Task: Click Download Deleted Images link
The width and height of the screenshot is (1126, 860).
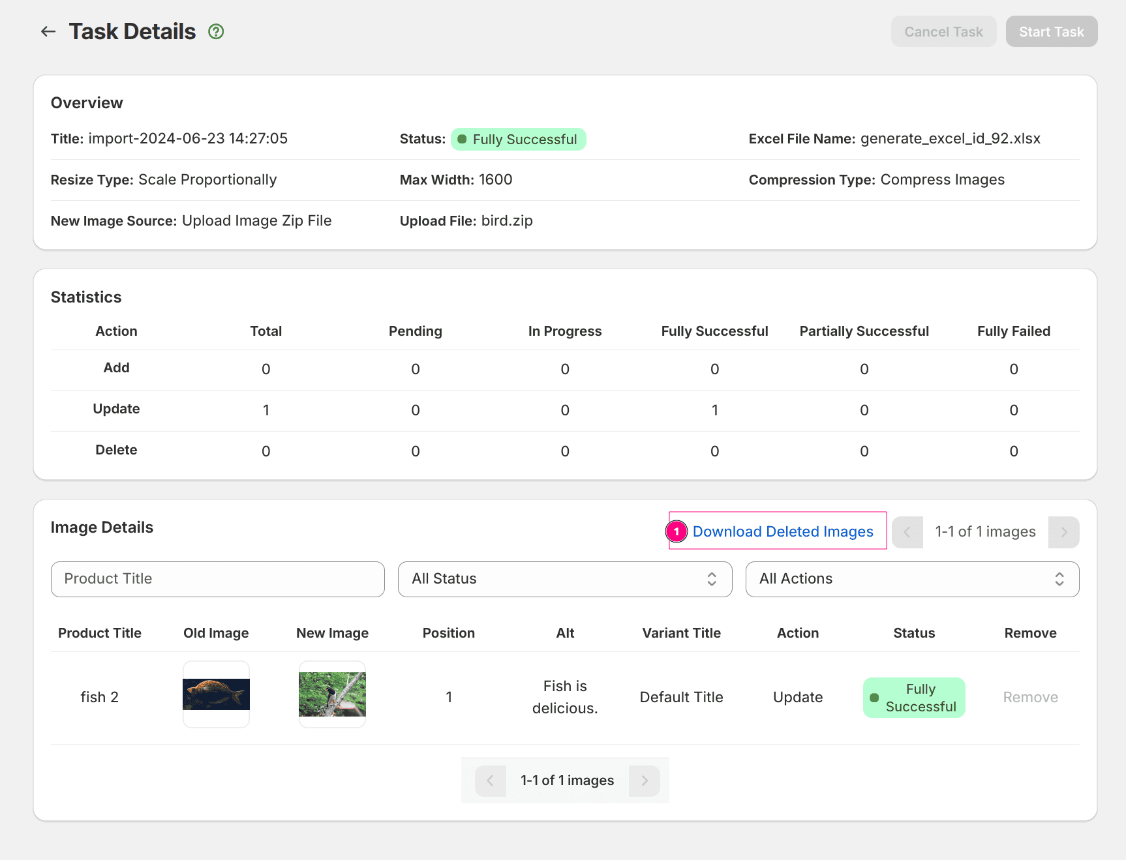Action: (x=783, y=531)
